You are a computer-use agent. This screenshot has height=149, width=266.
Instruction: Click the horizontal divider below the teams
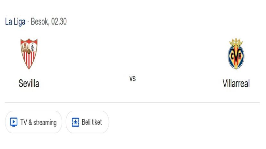132,103
